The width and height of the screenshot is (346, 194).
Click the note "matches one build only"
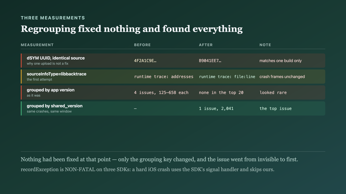[x=281, y=61]
